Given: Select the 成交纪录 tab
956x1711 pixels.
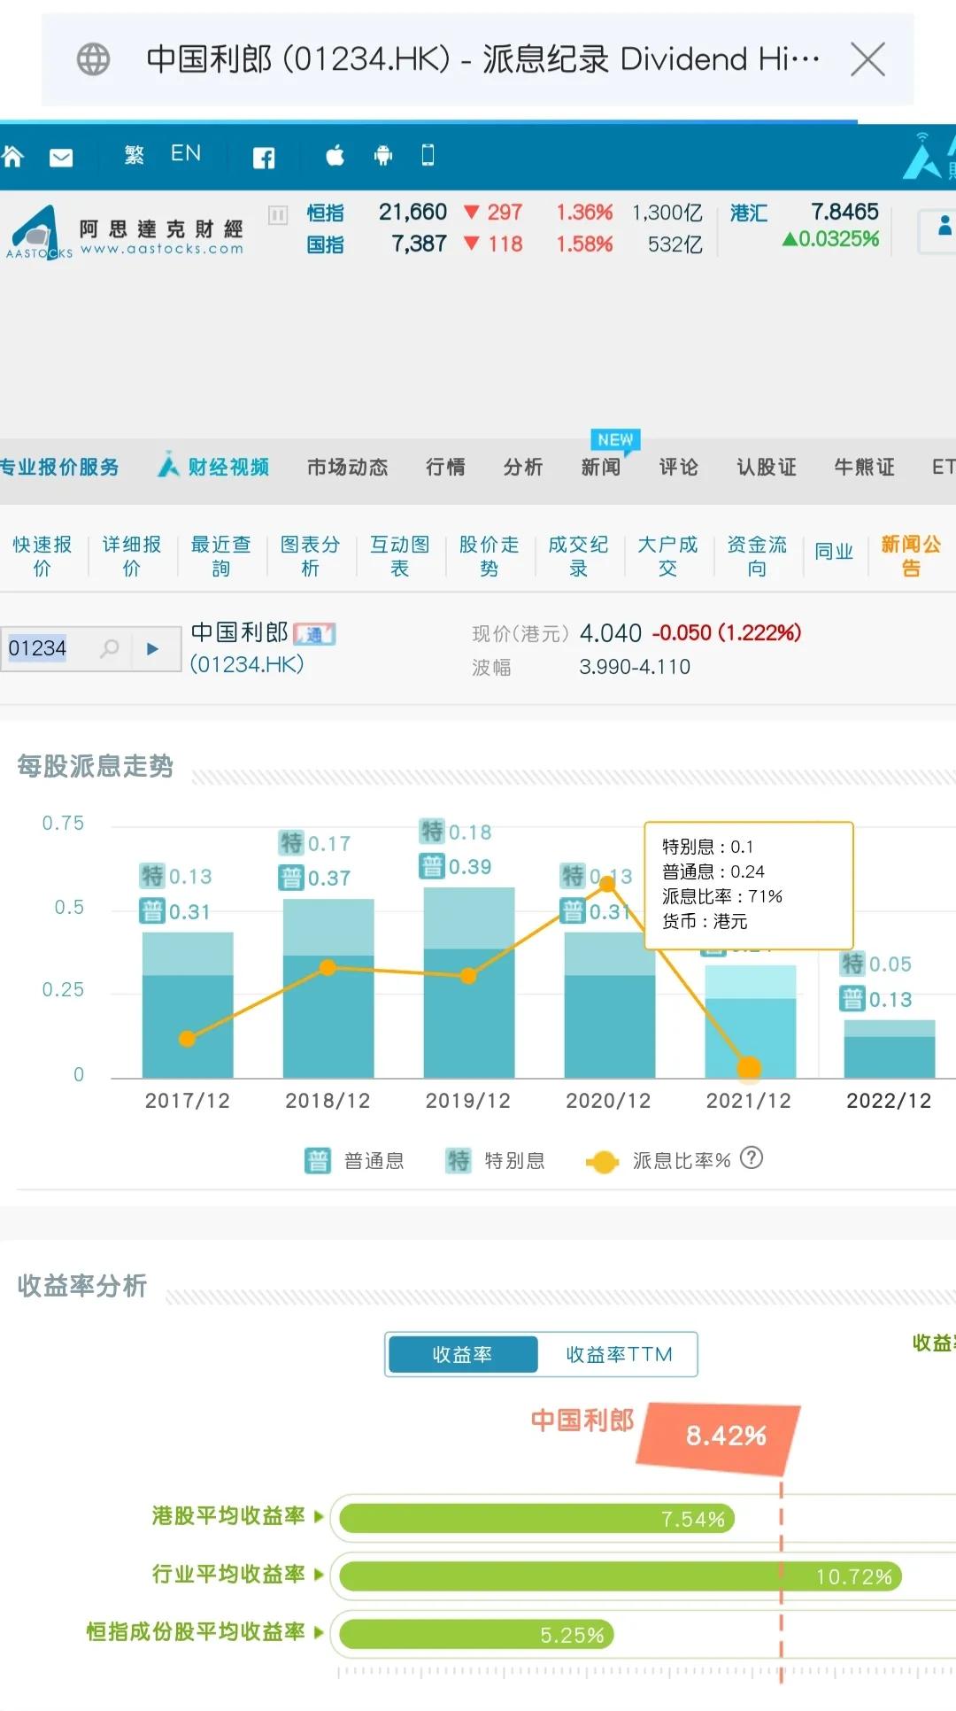Looking at the screenshot, I should point(579,556).
